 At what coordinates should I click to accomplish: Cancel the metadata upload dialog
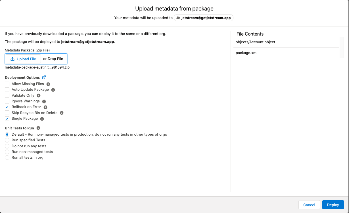[x=309, y=205]
